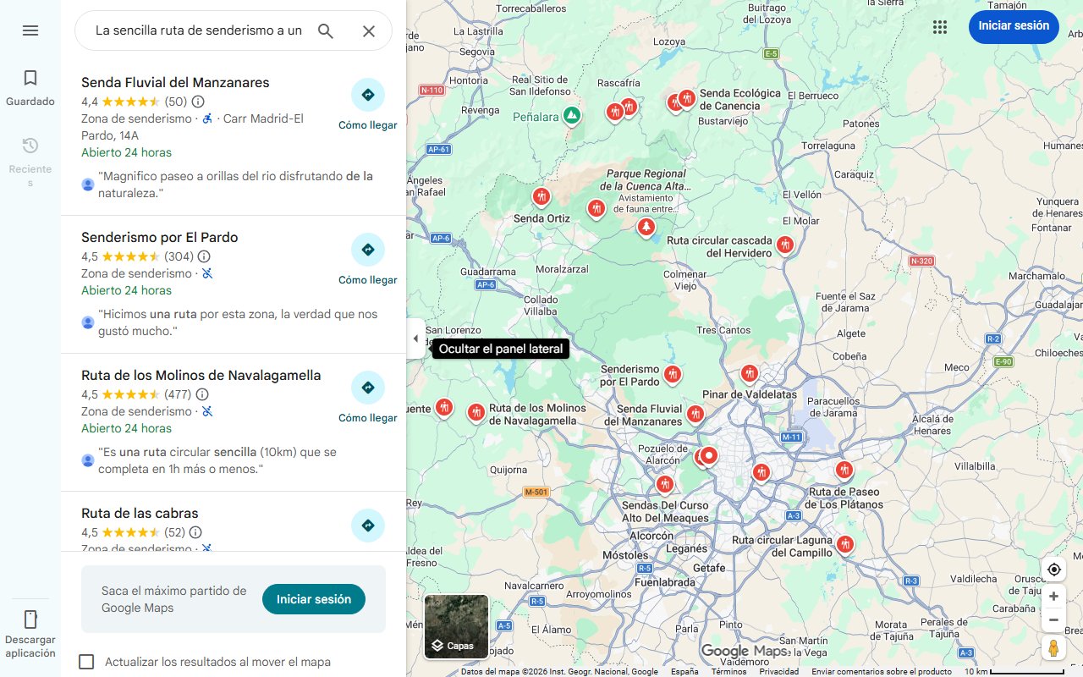
Task: Click the search magnifying glass icon
Action: (325, 30)
